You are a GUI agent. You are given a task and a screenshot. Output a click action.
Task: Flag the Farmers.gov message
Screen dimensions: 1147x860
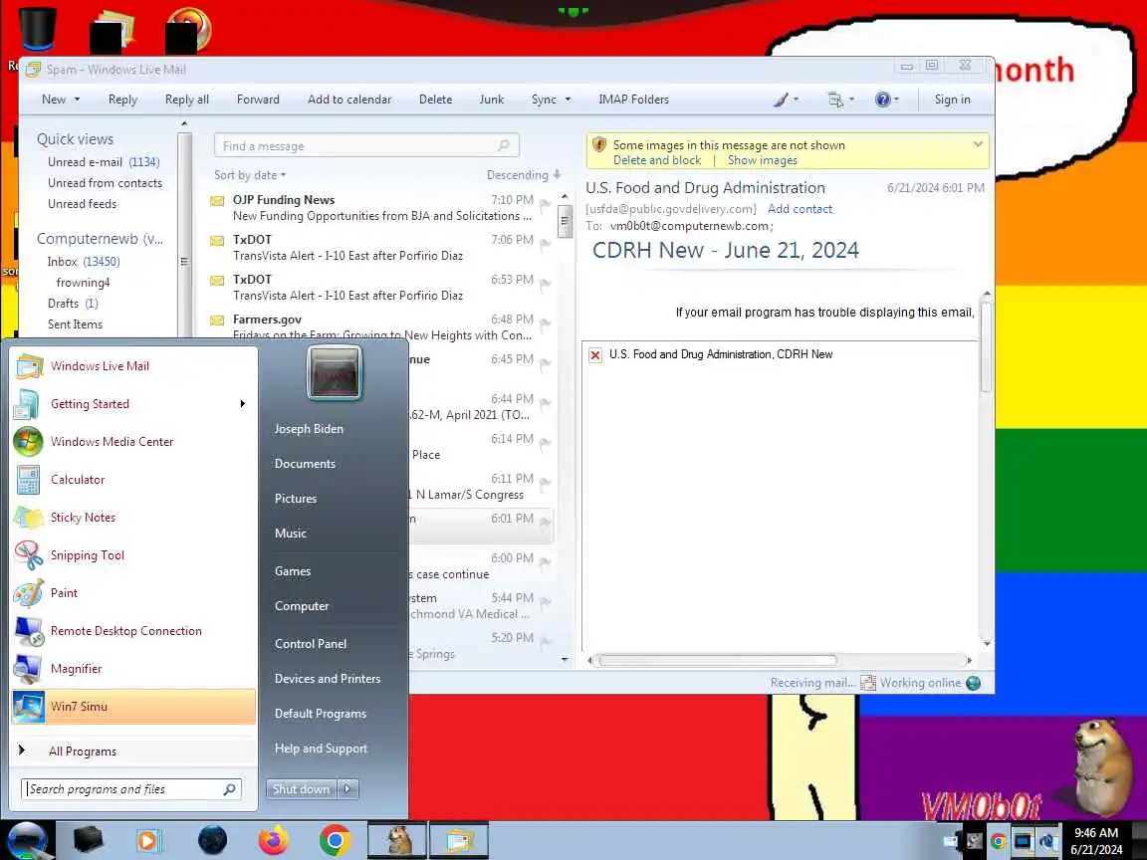point(545,323)
